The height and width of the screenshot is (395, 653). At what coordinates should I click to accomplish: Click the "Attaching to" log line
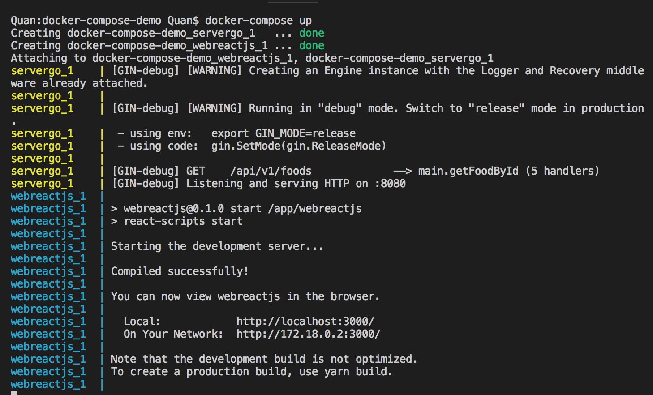48,58
